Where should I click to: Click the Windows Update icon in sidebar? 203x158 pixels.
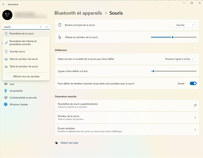[x=6, y=104]
